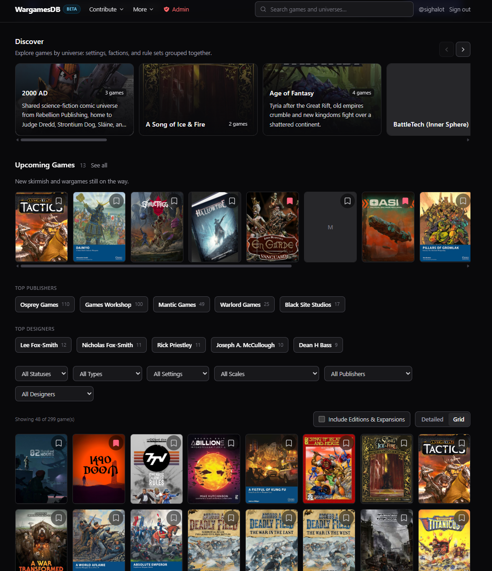Open the All Designers dropdown
This screenshot has width=492, height=571.
point(54,394)
